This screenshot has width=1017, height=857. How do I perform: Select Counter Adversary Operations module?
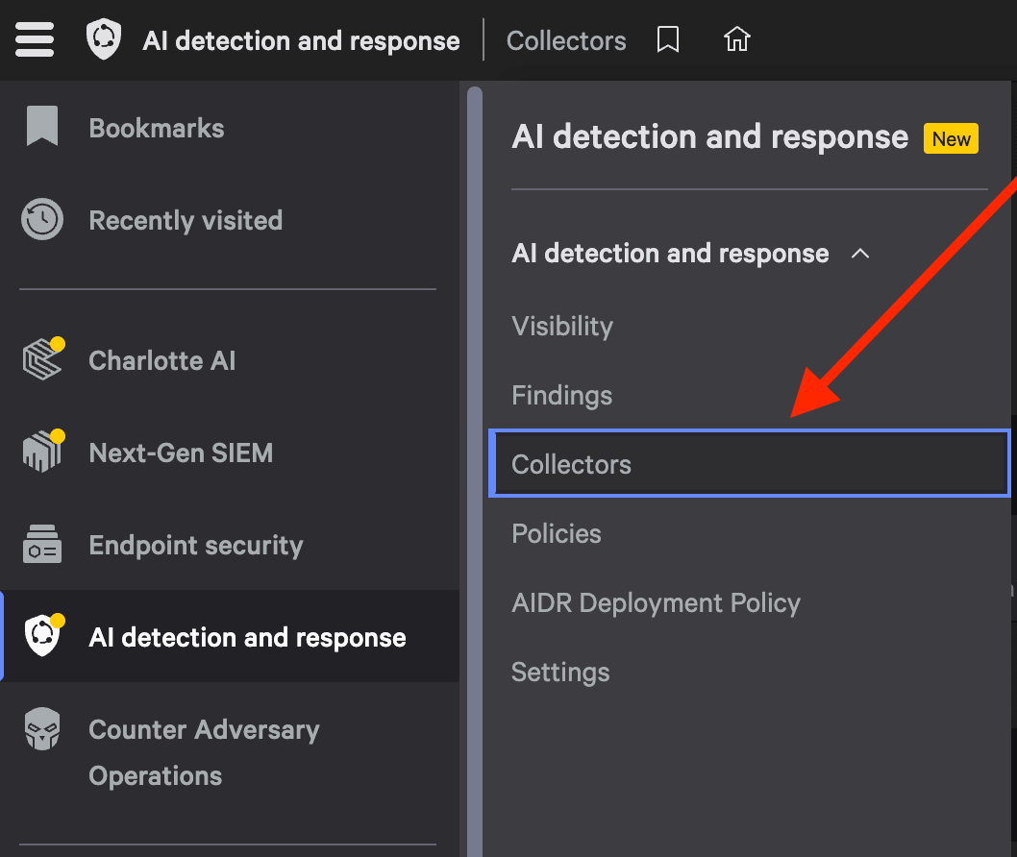tap(204, 752)
